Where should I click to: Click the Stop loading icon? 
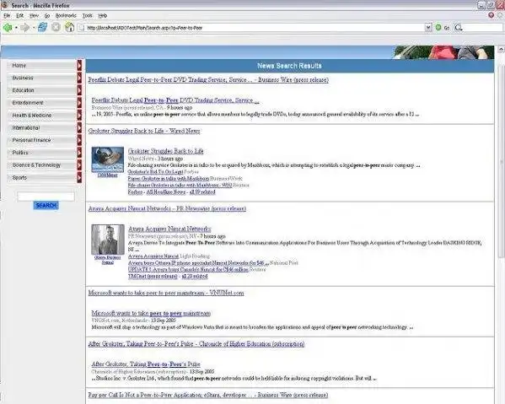coord(56,27)
